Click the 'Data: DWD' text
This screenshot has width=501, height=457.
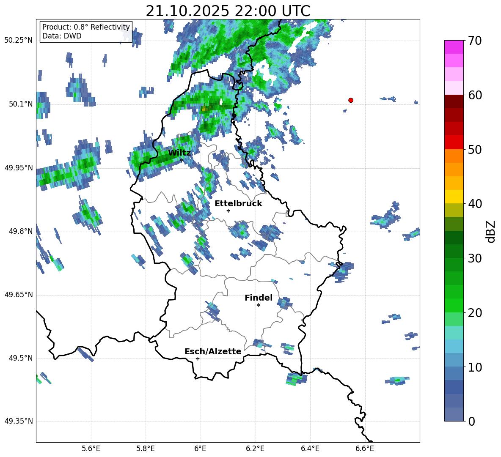pos(62,36)
